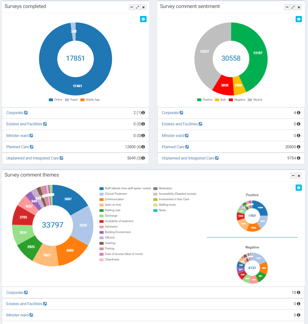This screenshot has width=308, height=324.
Task: Open info popup on Survey comment themes chart
Action: point(299,187)
